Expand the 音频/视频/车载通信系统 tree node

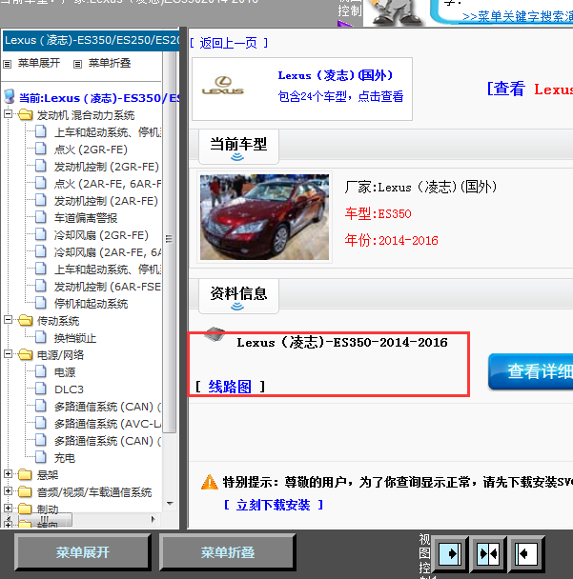point(9,490)
